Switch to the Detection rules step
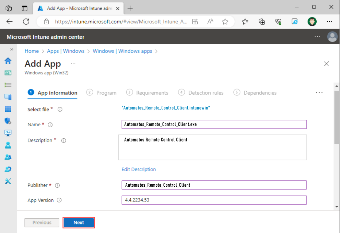The image size is (340, 233). pyautogui.click(x=201, y=93)
